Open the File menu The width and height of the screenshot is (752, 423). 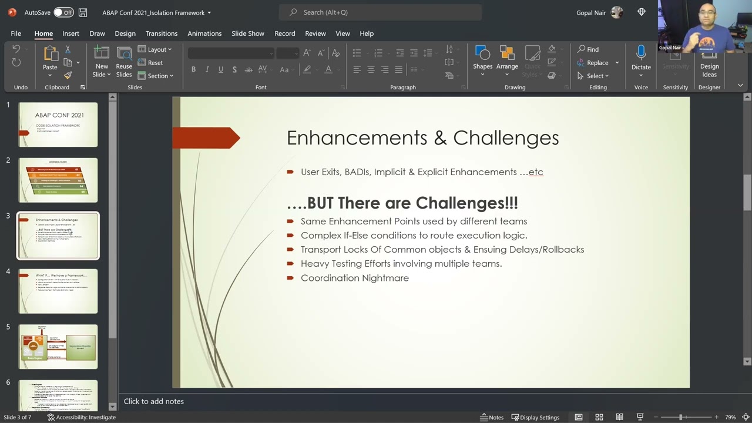tap(16, 33)
